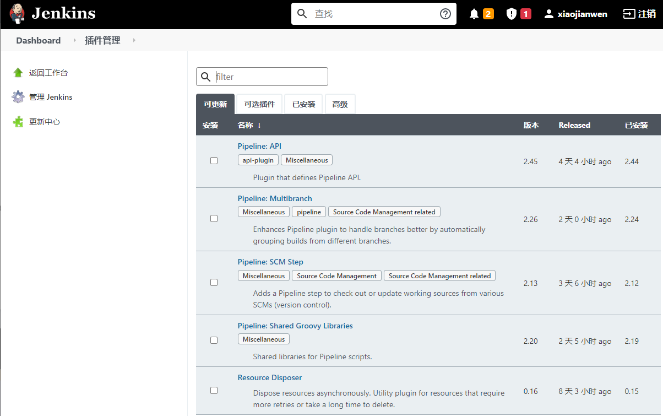
Task: Sort by 名称 column header
Action: (x=249, y=125)
